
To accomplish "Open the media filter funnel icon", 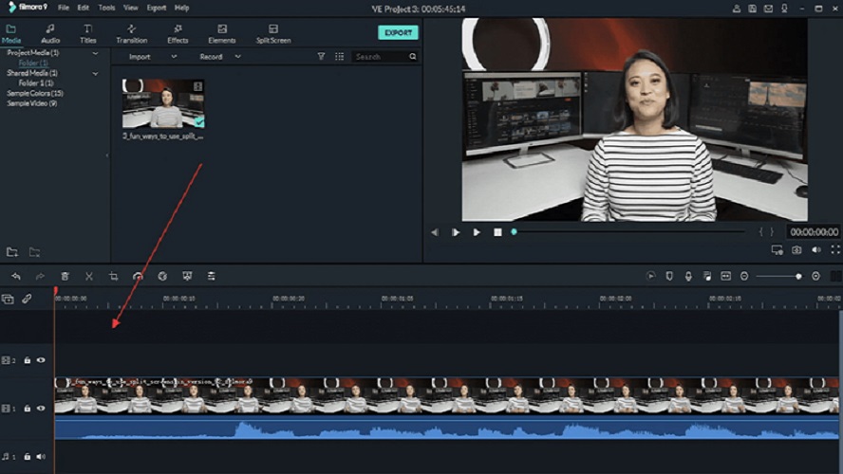I will 321,57.
